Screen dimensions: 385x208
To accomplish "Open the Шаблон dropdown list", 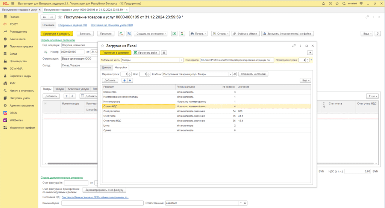I will tap(230, 74).
